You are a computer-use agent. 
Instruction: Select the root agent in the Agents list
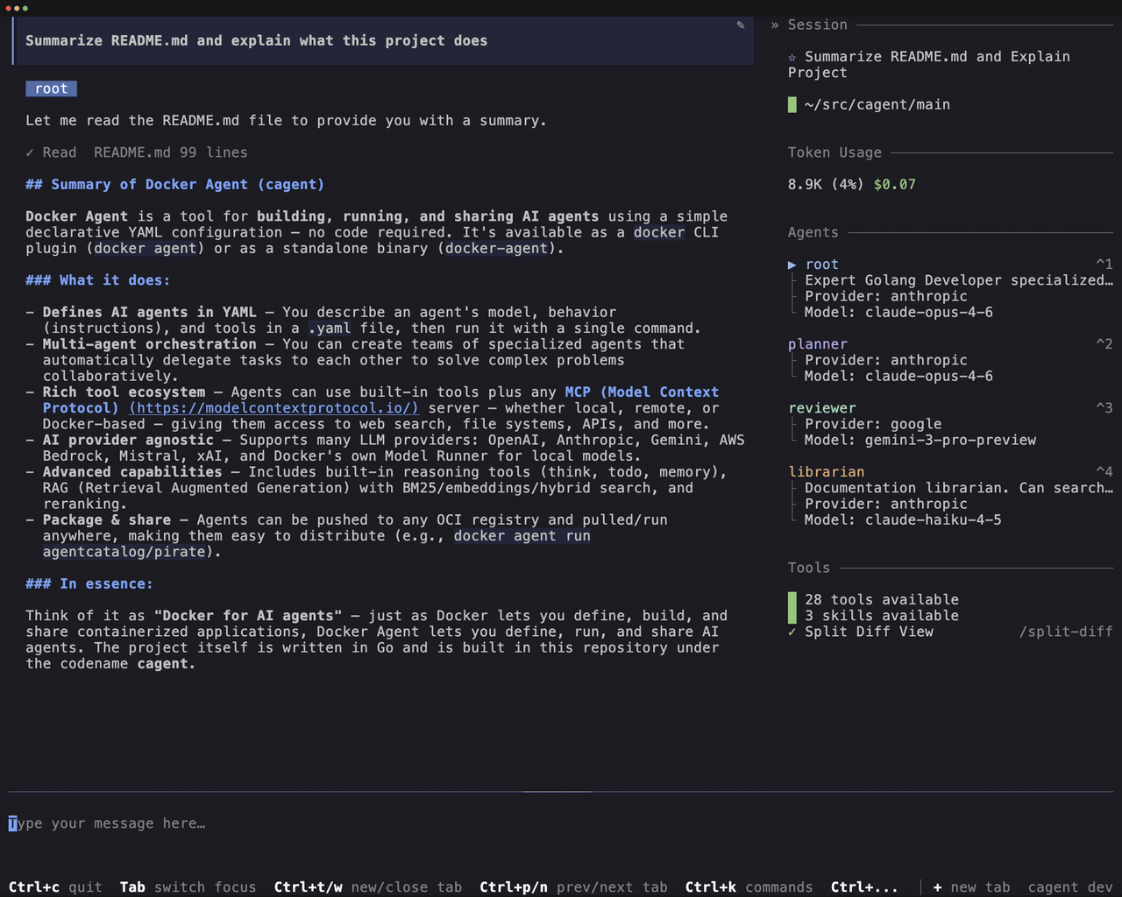[822, 265]
